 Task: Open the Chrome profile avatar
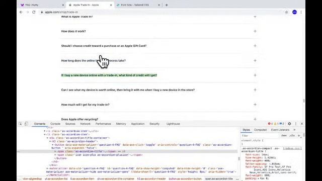click(294, 12)
